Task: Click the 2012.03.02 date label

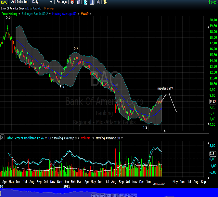Action: click(x=159, y=184)
